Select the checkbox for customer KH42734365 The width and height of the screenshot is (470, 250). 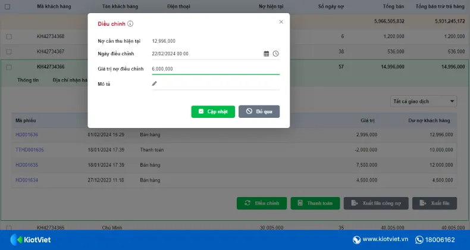[9, 227]
